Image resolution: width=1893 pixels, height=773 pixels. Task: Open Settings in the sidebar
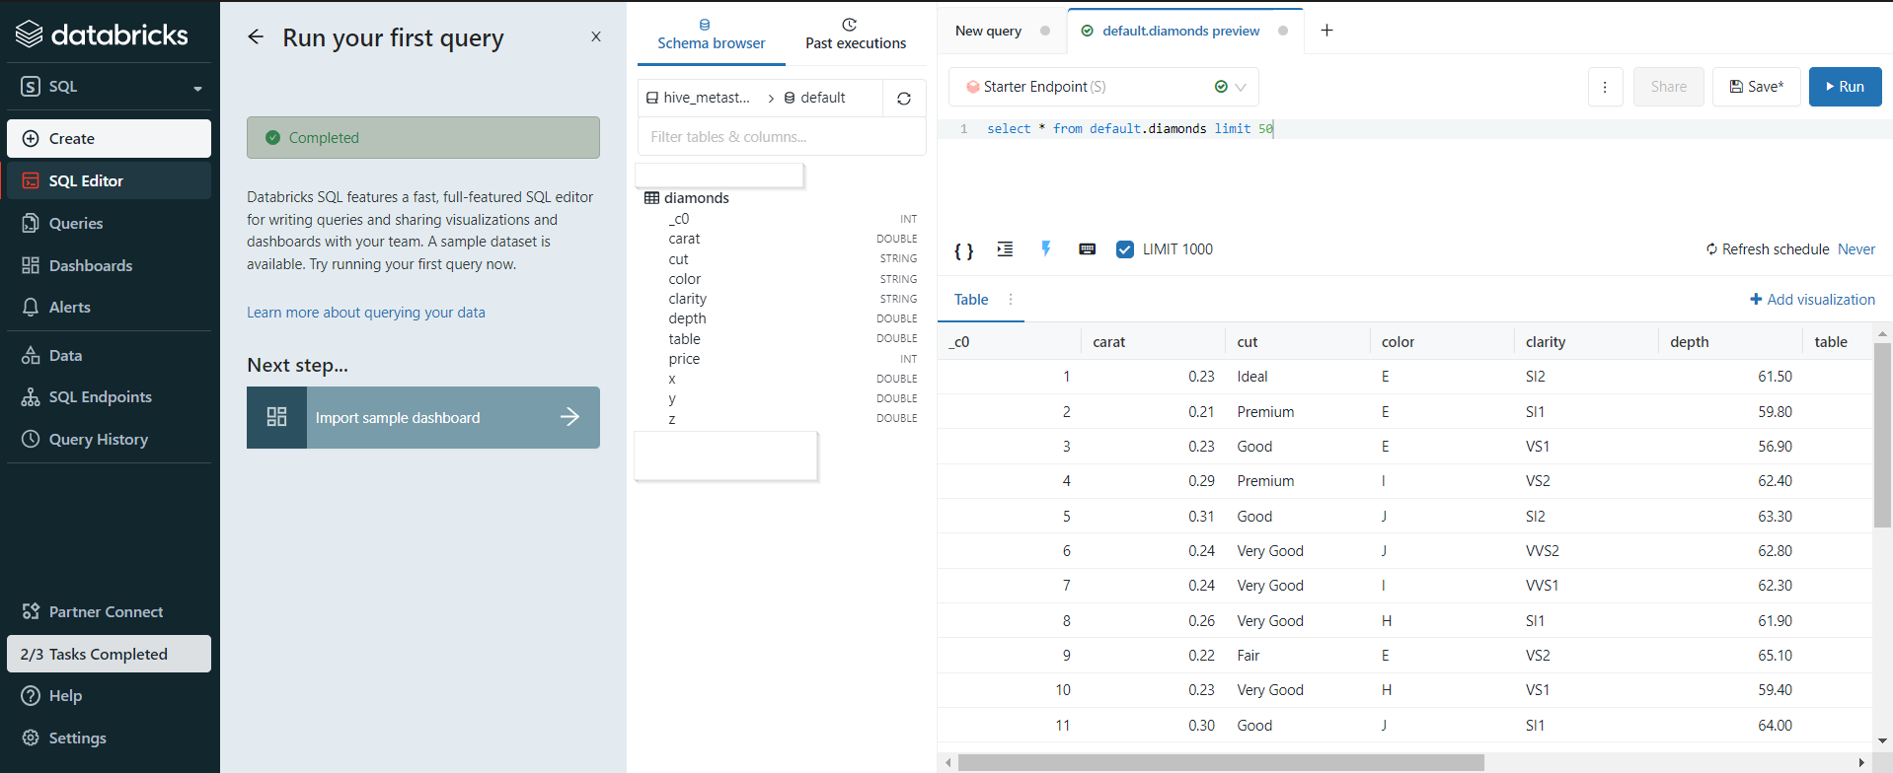[x=109, y=738]
